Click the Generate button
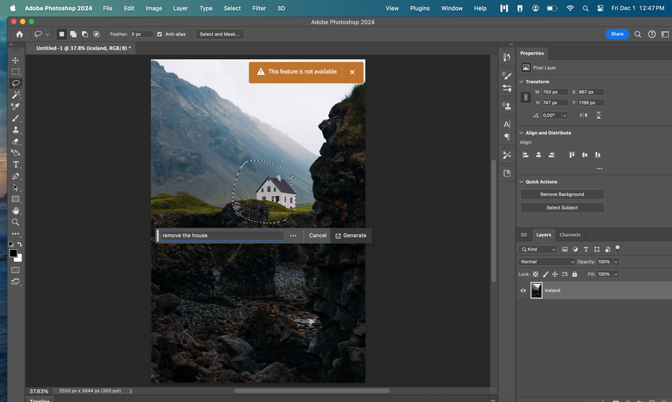This screenshot has width=672, height=402. [x=350, y=236]
